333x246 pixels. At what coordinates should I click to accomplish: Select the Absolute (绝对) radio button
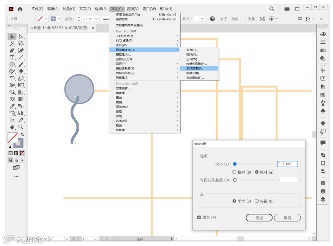[257, 172]
